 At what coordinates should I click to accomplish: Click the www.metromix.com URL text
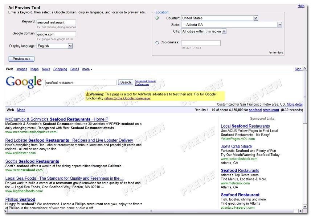point(235,183)
